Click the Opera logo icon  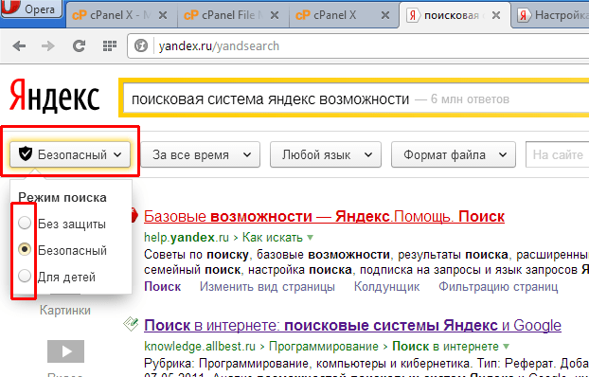pos(10,8)
